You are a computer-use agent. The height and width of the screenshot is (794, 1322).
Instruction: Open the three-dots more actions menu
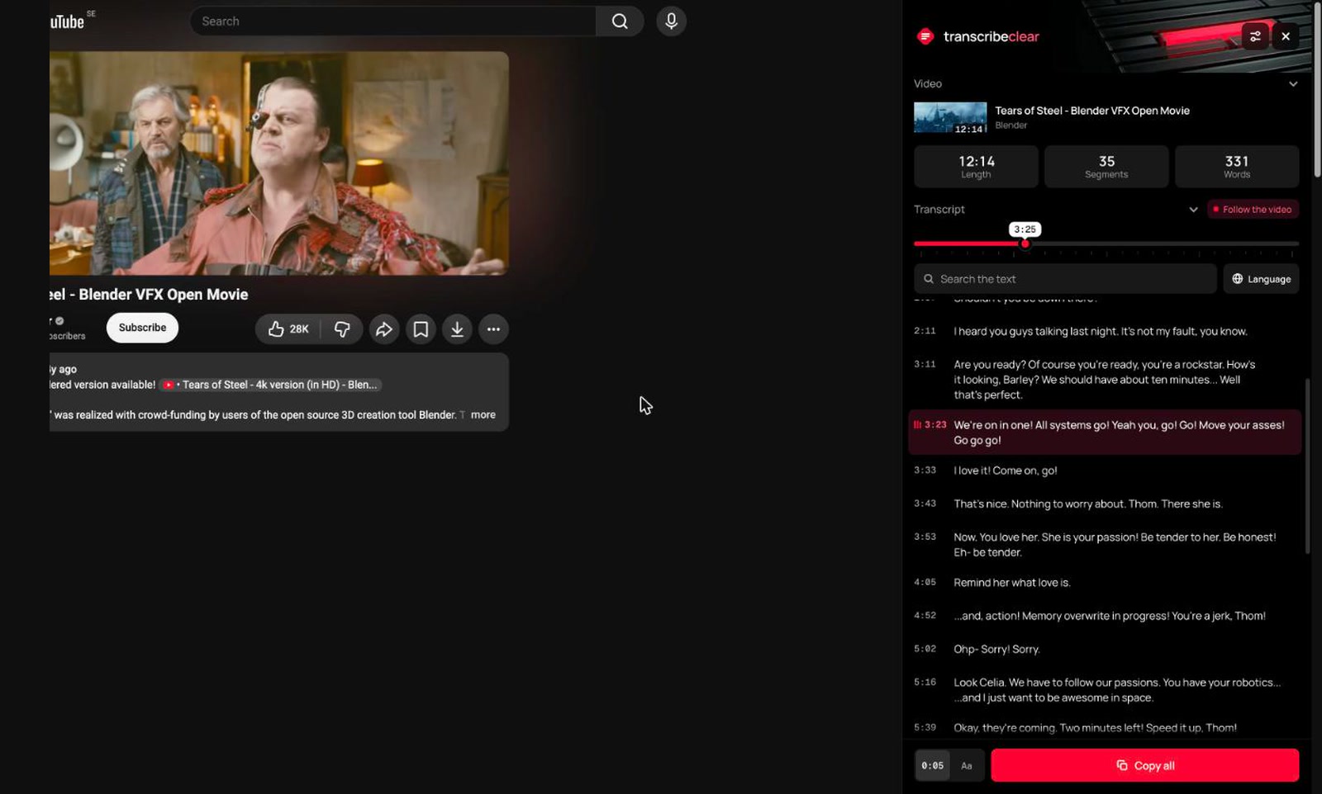pos(493,329)
